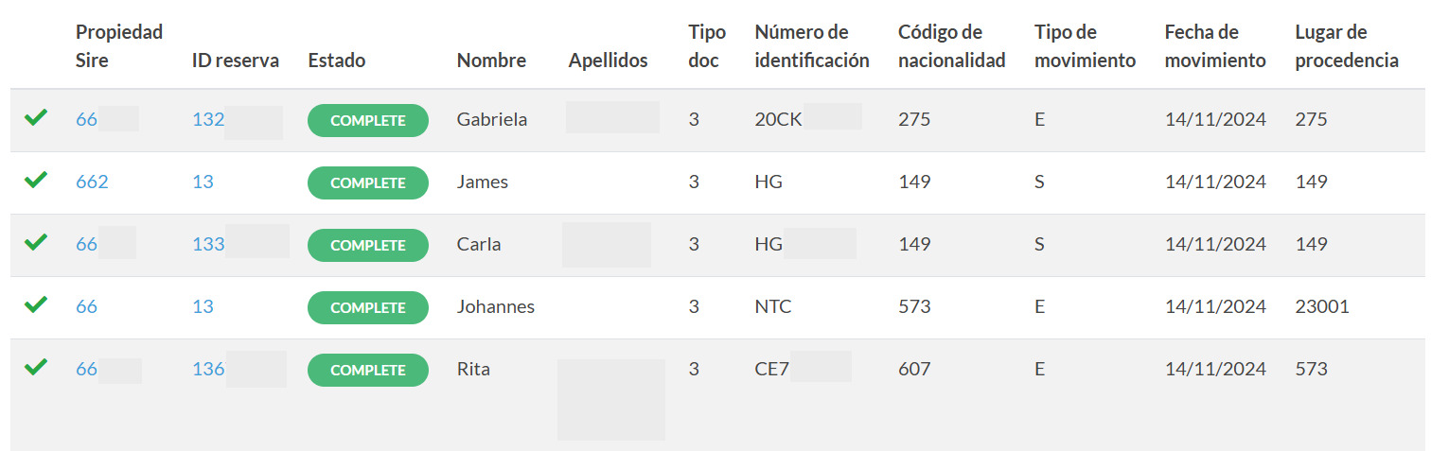Open reservation ID link 133 for Carla
The height and width of the screenshot is (451, 1431).
pyautogui.click(x=208, y=244)
